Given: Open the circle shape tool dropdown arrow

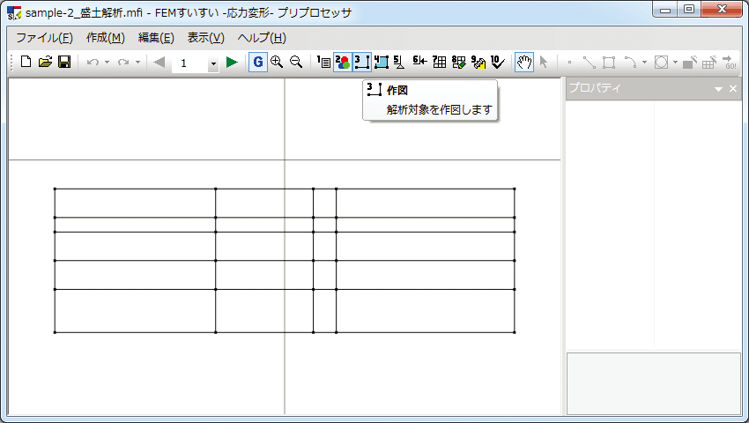Looking at the screenshot, I should point(675,63).
